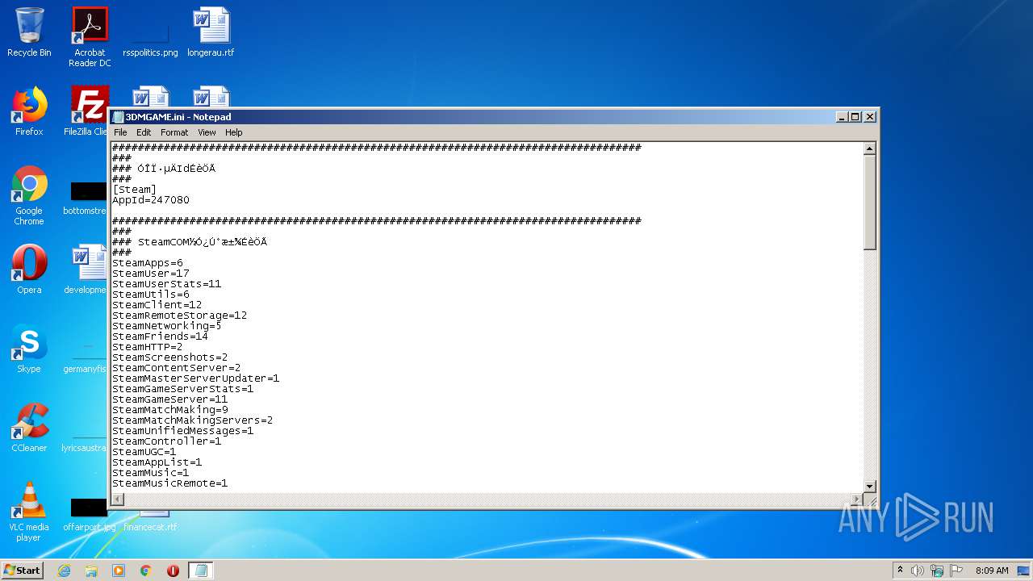Image resolution: width=1033 pixels, height=581 pixels.
Task: Open the View menu in Notepad
Action: click(207, 132)
